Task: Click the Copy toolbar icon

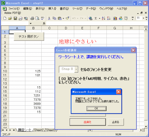Action: point(54,18)
